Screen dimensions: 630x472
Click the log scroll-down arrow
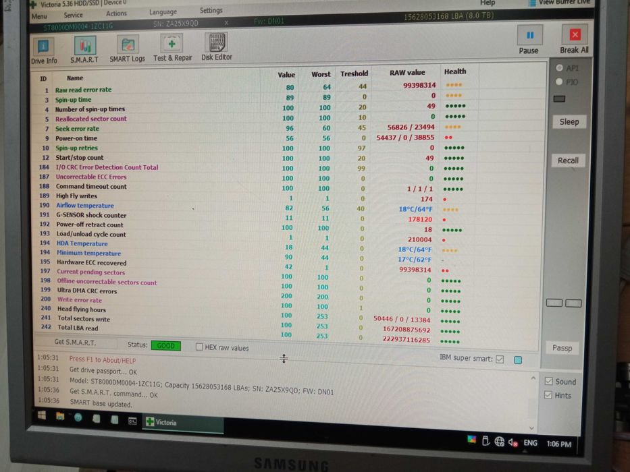click(531, 428)
